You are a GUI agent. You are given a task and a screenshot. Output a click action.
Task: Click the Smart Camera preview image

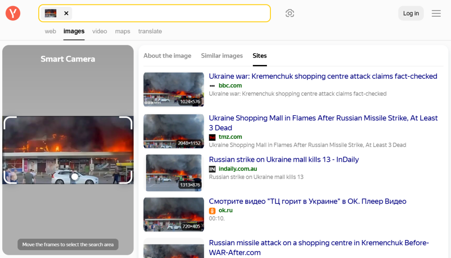pyautogui.click(x=68, y=150)
